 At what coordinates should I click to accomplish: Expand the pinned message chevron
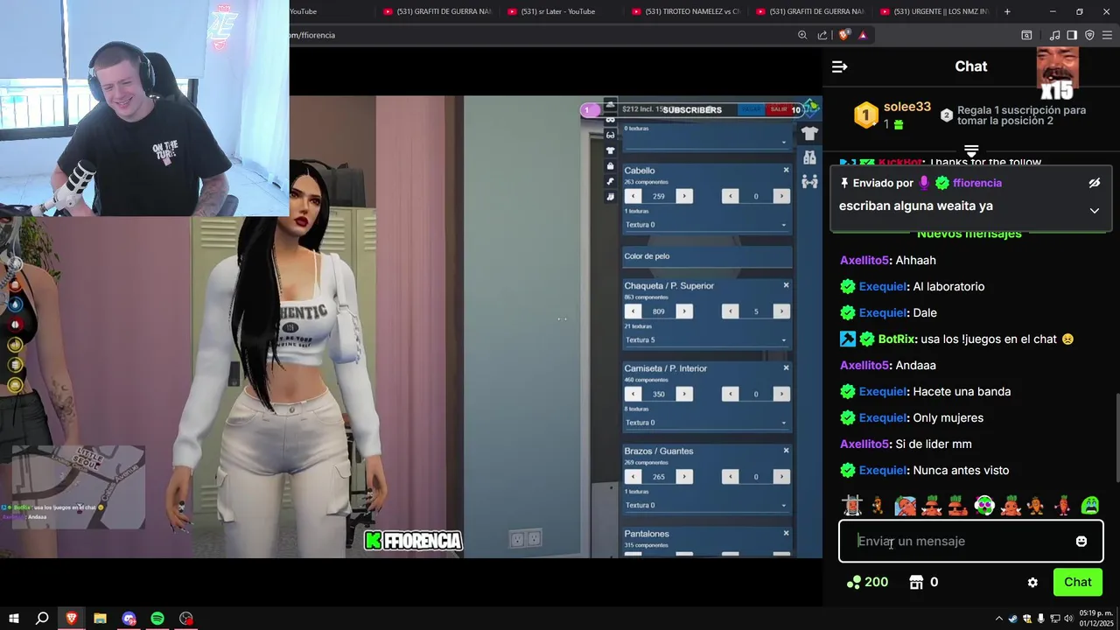tap(1094, 210)
